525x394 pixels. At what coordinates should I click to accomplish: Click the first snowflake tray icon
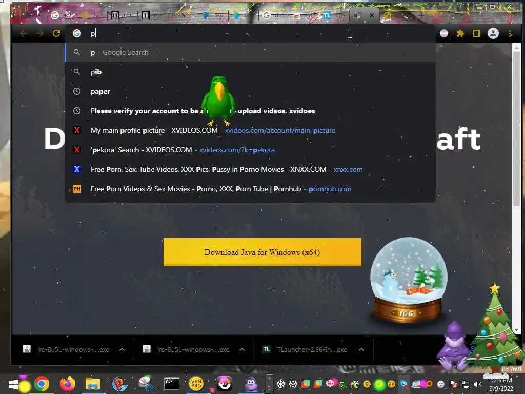(x=281, y=384)
